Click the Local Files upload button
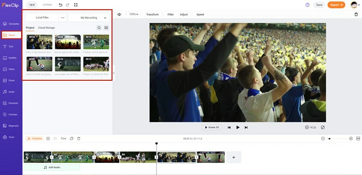The height and width of the screenshot is (175, 362). [x=42, y=18]
